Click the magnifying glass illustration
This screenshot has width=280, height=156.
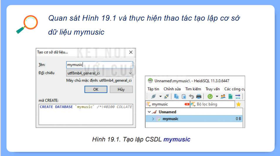tap(27, 24)
